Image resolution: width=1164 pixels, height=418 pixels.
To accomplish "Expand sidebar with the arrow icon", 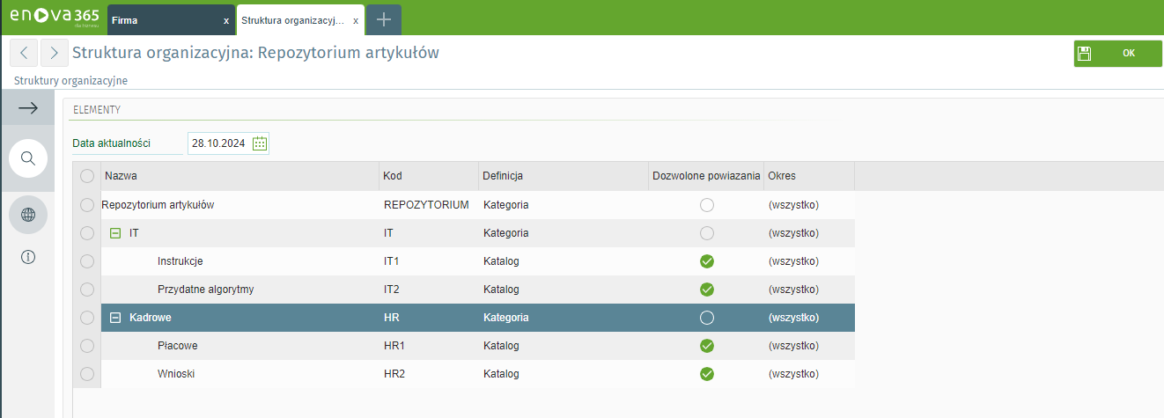I will click(27, 108).
